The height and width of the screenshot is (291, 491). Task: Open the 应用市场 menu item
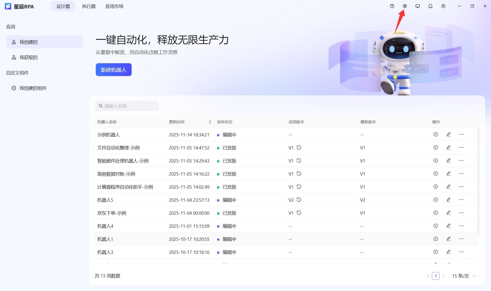pyautogui.click(x=114, y=6)
